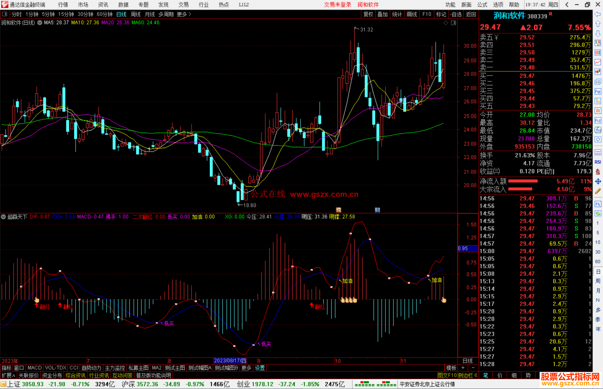This screenshot has width=603, height=389.
Task: Click the F10 company info sidebar icon
Action: [598, 91]
